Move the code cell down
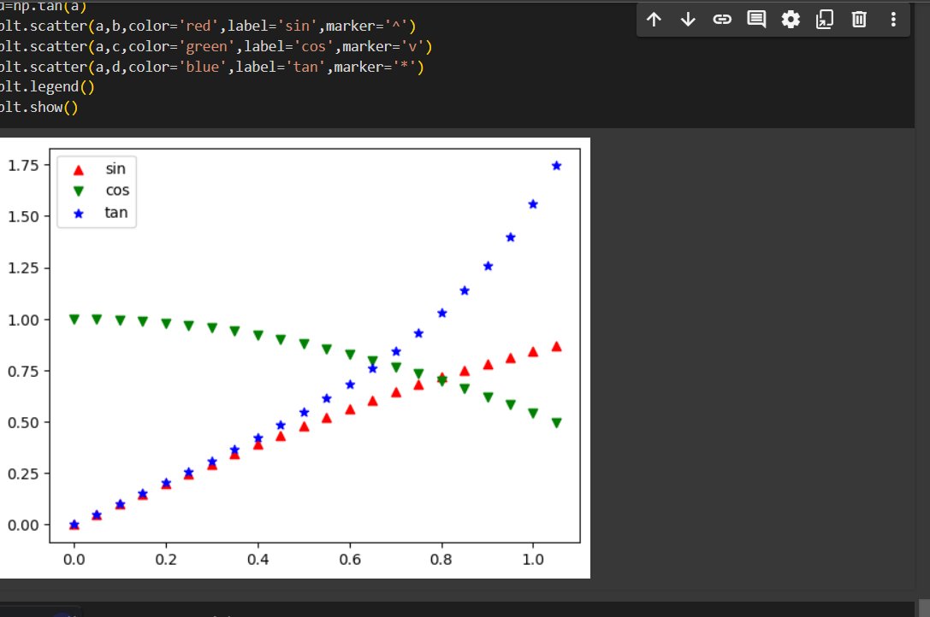The width and height of the screenshot is (930, 617). [688, 19]
